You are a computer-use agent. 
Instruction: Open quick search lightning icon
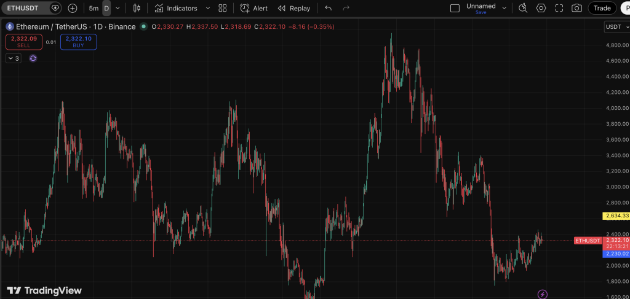[543, 294]
